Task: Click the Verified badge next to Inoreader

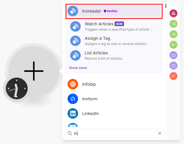Action: point(110,11)
